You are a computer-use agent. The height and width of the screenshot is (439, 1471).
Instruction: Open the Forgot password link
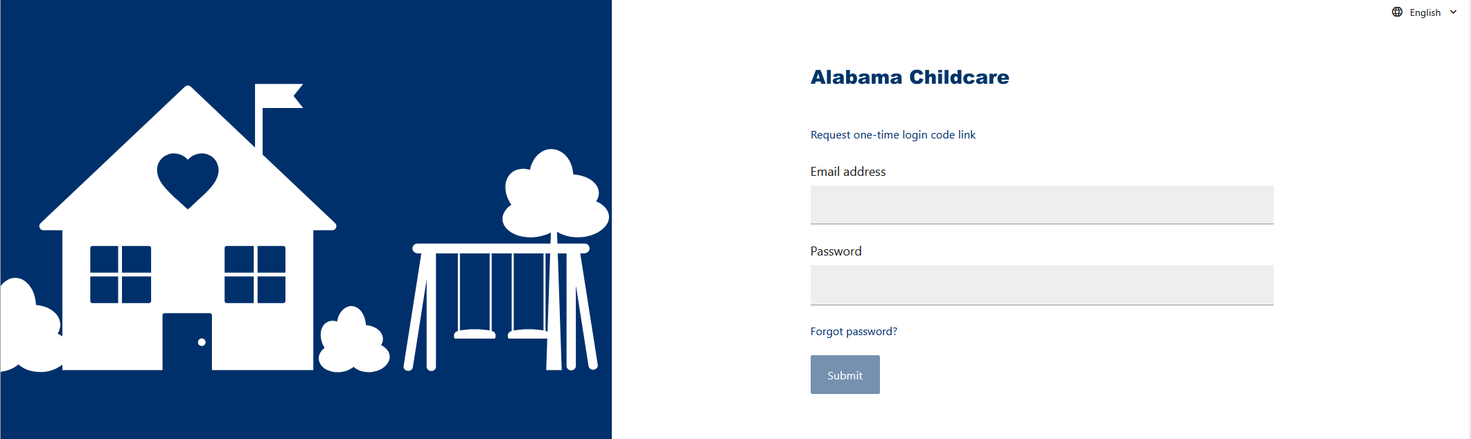[x=853, y=331]
